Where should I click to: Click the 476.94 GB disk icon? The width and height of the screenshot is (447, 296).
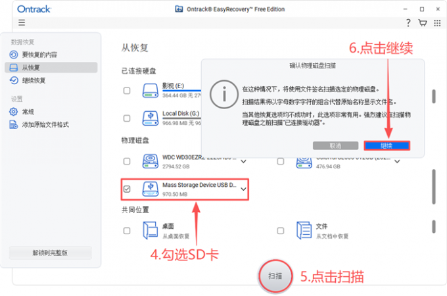[304, 163]
